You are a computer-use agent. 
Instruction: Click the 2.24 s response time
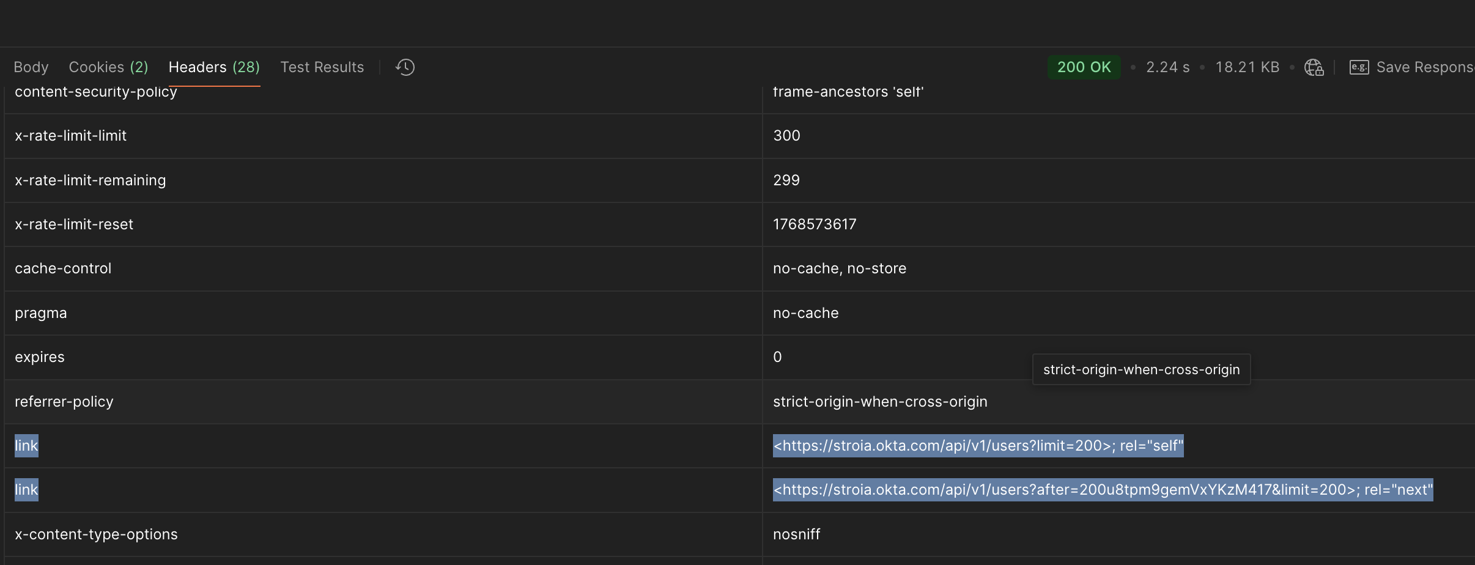[1167, 67]
